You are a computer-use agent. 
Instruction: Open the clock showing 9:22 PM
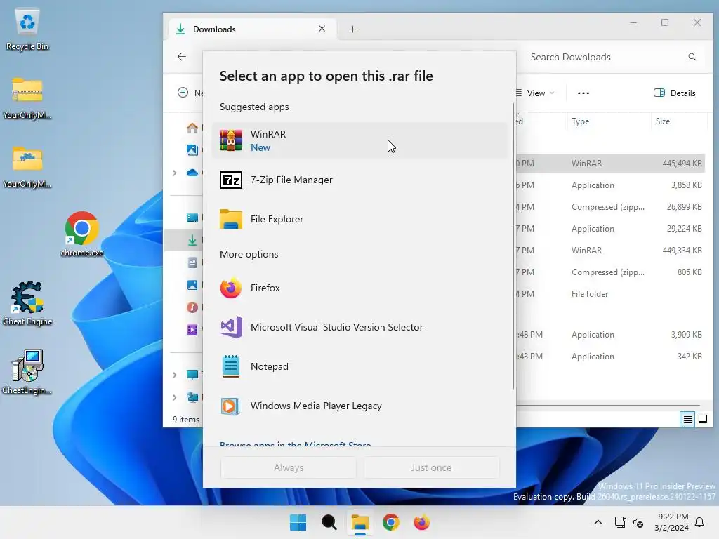click(x=671, y=522)
